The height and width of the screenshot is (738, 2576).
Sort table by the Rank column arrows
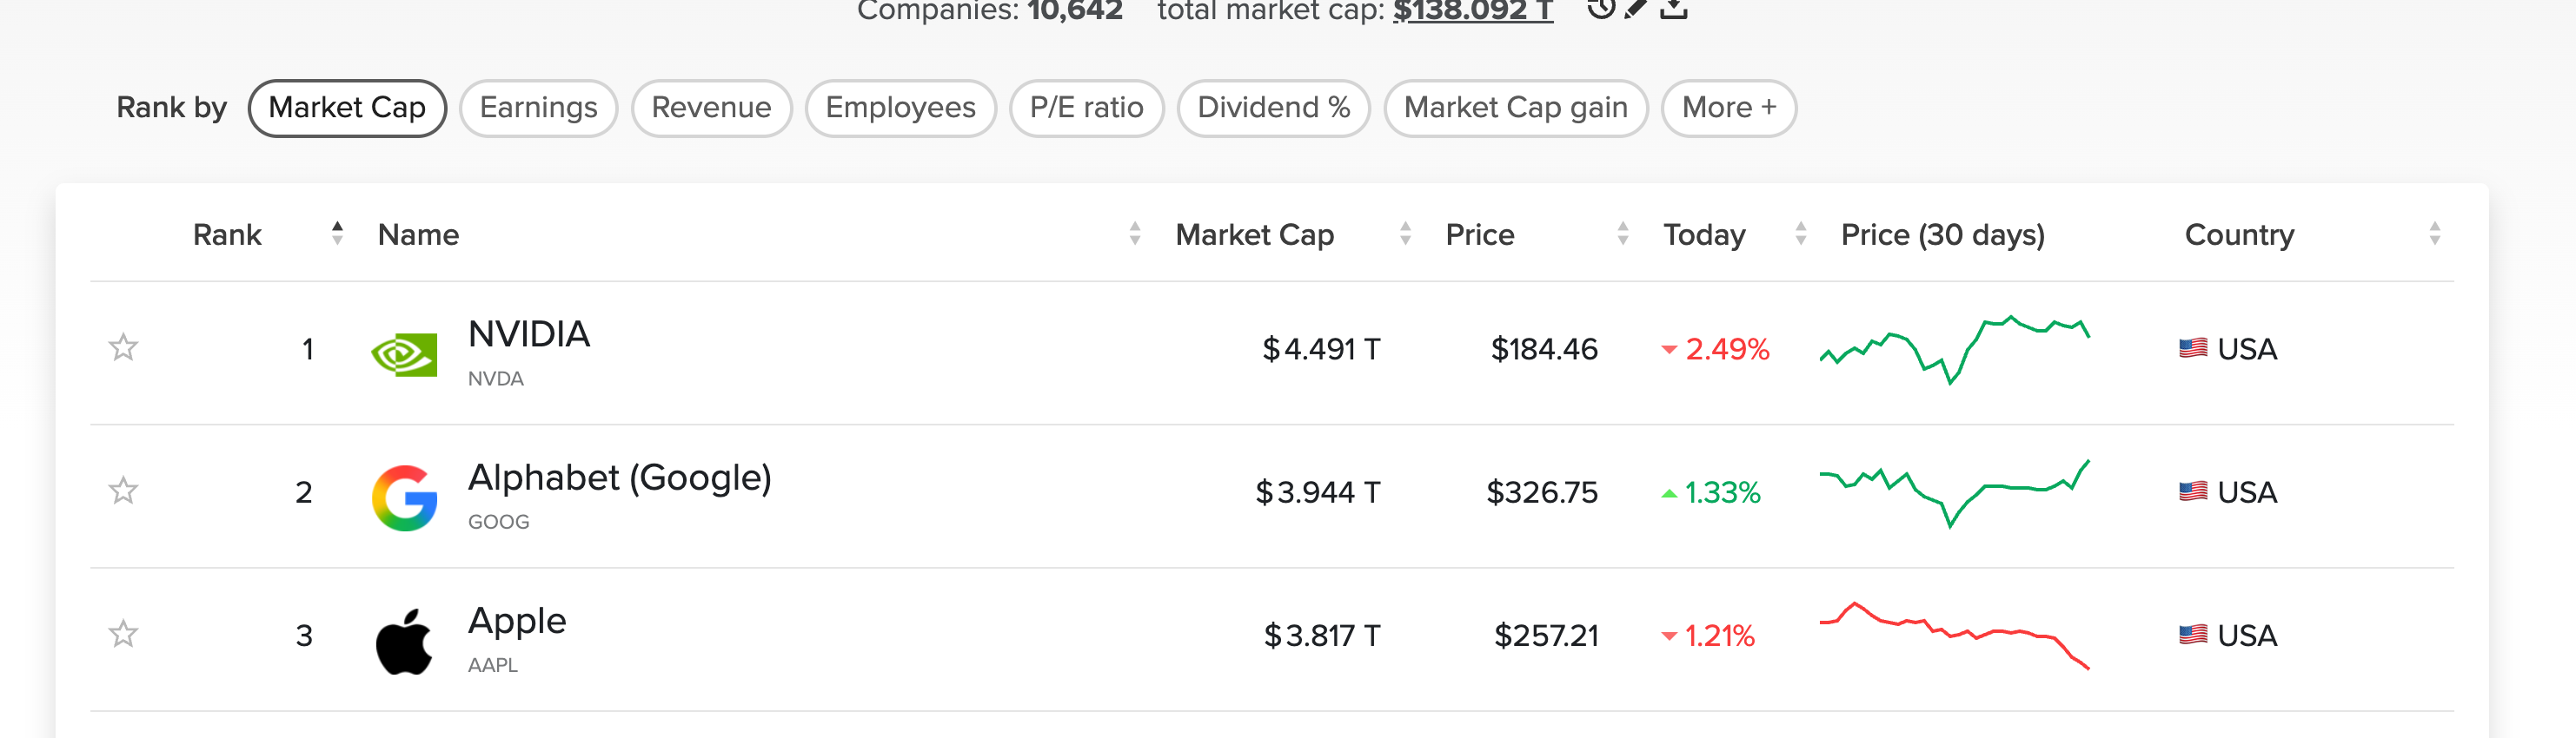(337, 234)
